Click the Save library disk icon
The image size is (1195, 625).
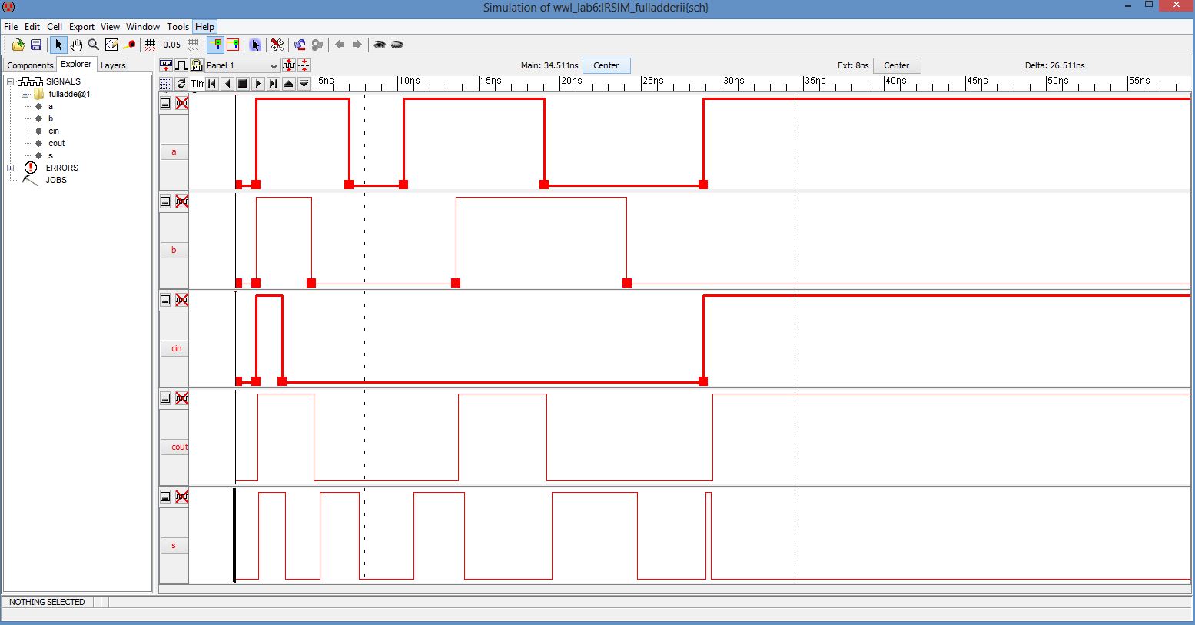tap(35, 45)
